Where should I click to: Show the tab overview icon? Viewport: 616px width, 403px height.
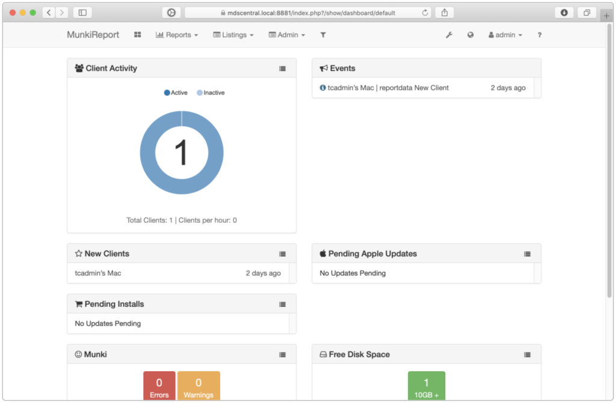pos(587,13)
